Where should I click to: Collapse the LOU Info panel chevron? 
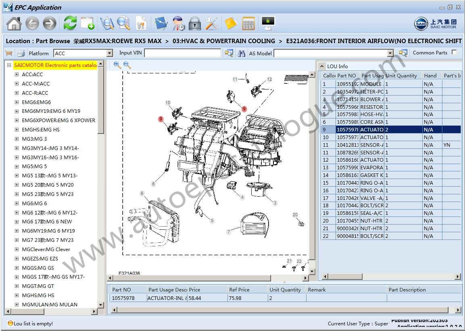click(x=322, y=66)
